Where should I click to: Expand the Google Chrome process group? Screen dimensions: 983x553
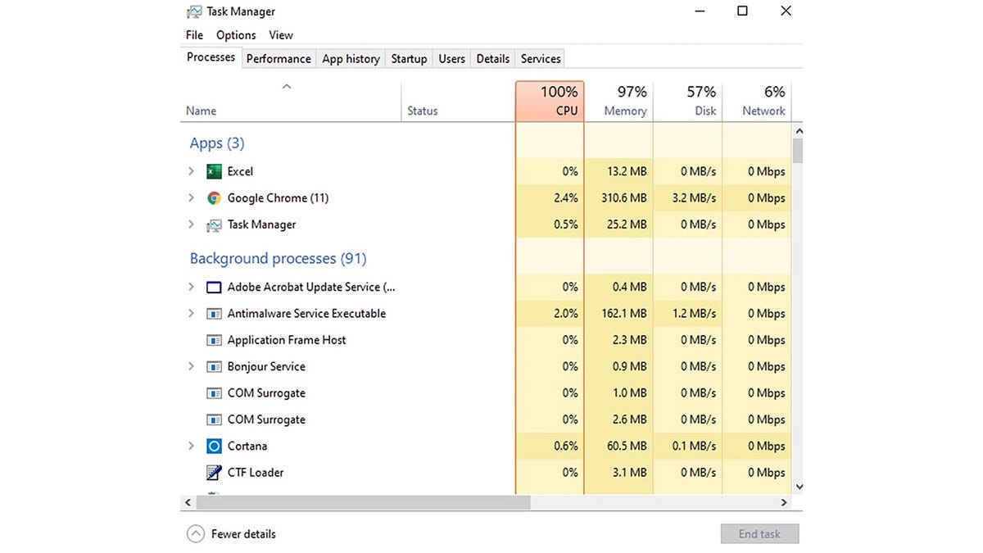click(191, 197)
